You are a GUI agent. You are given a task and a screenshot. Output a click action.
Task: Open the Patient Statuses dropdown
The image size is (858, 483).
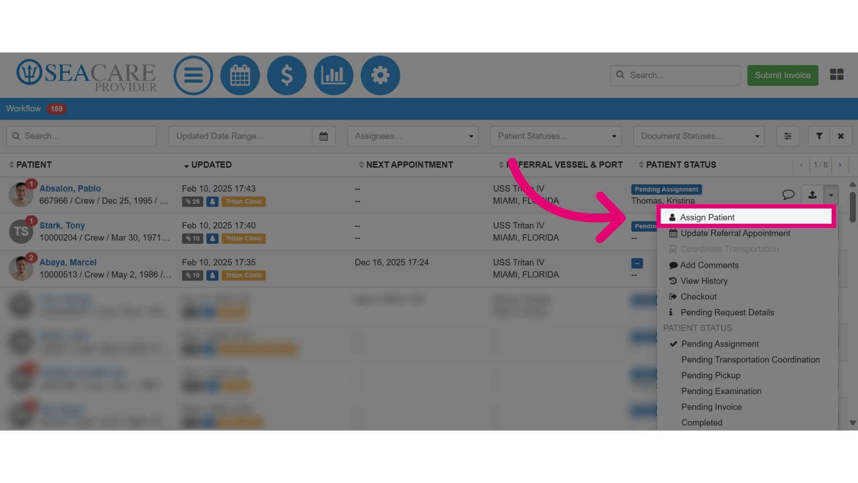point(556,136)
